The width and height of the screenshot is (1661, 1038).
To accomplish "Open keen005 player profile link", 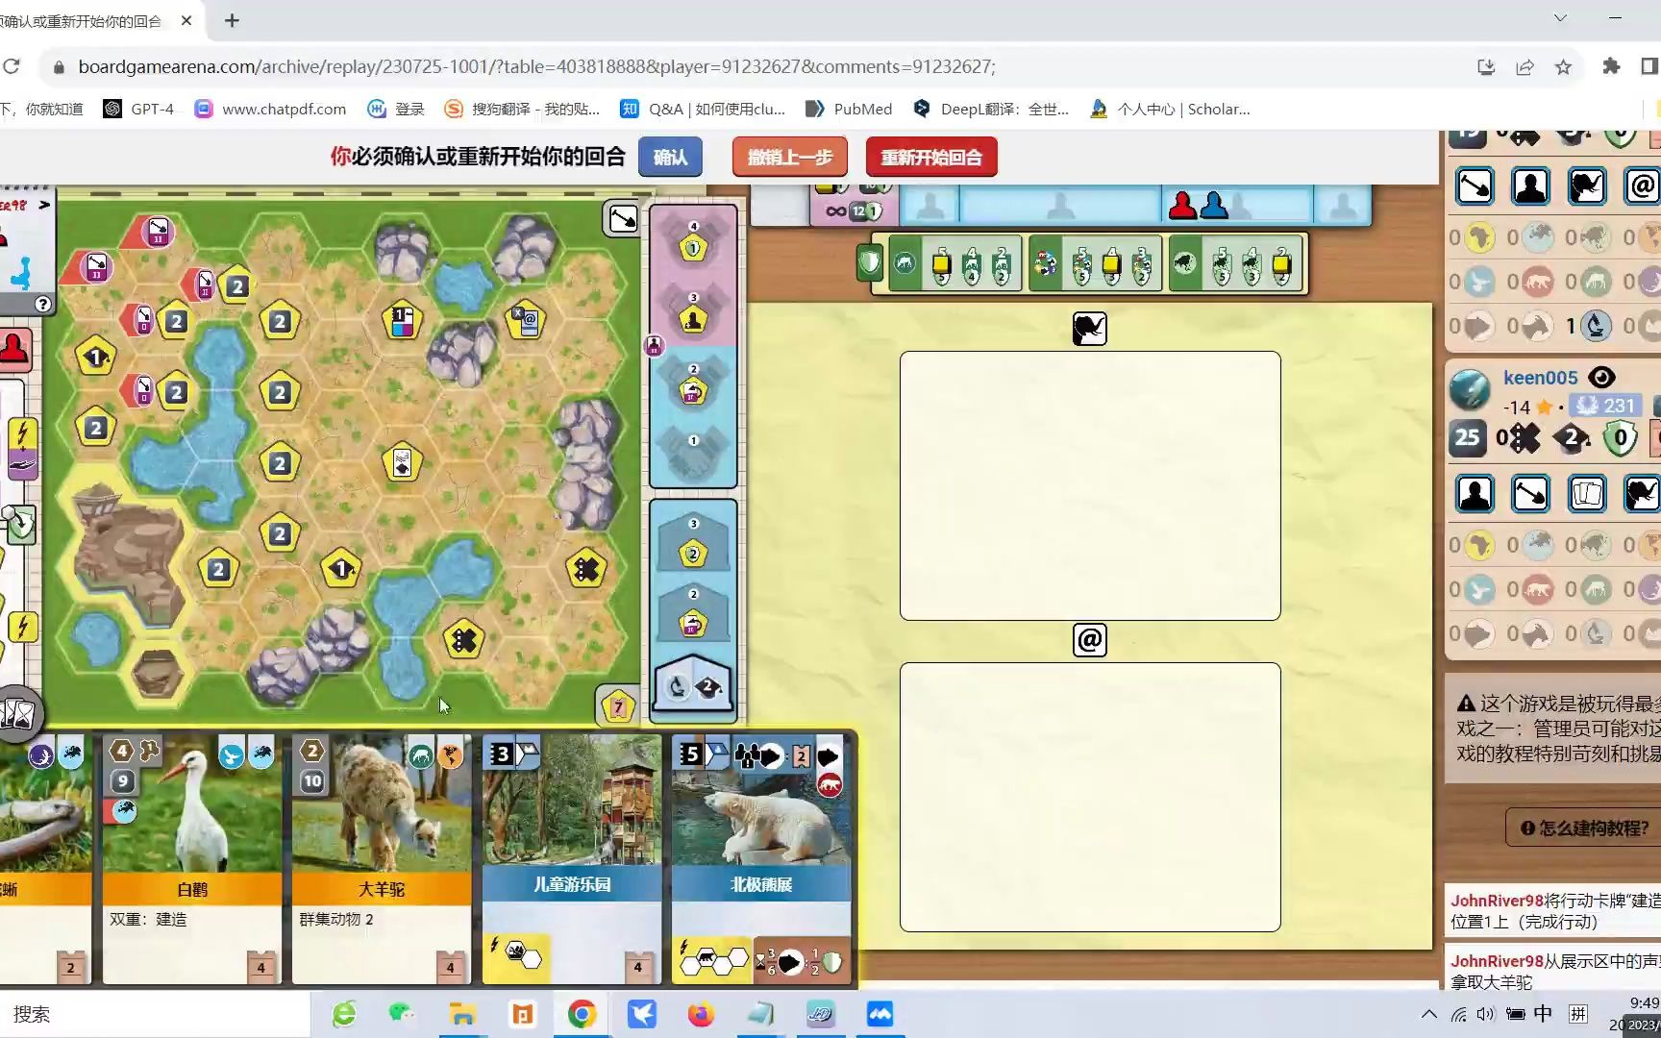I will tap(1540, 378).
